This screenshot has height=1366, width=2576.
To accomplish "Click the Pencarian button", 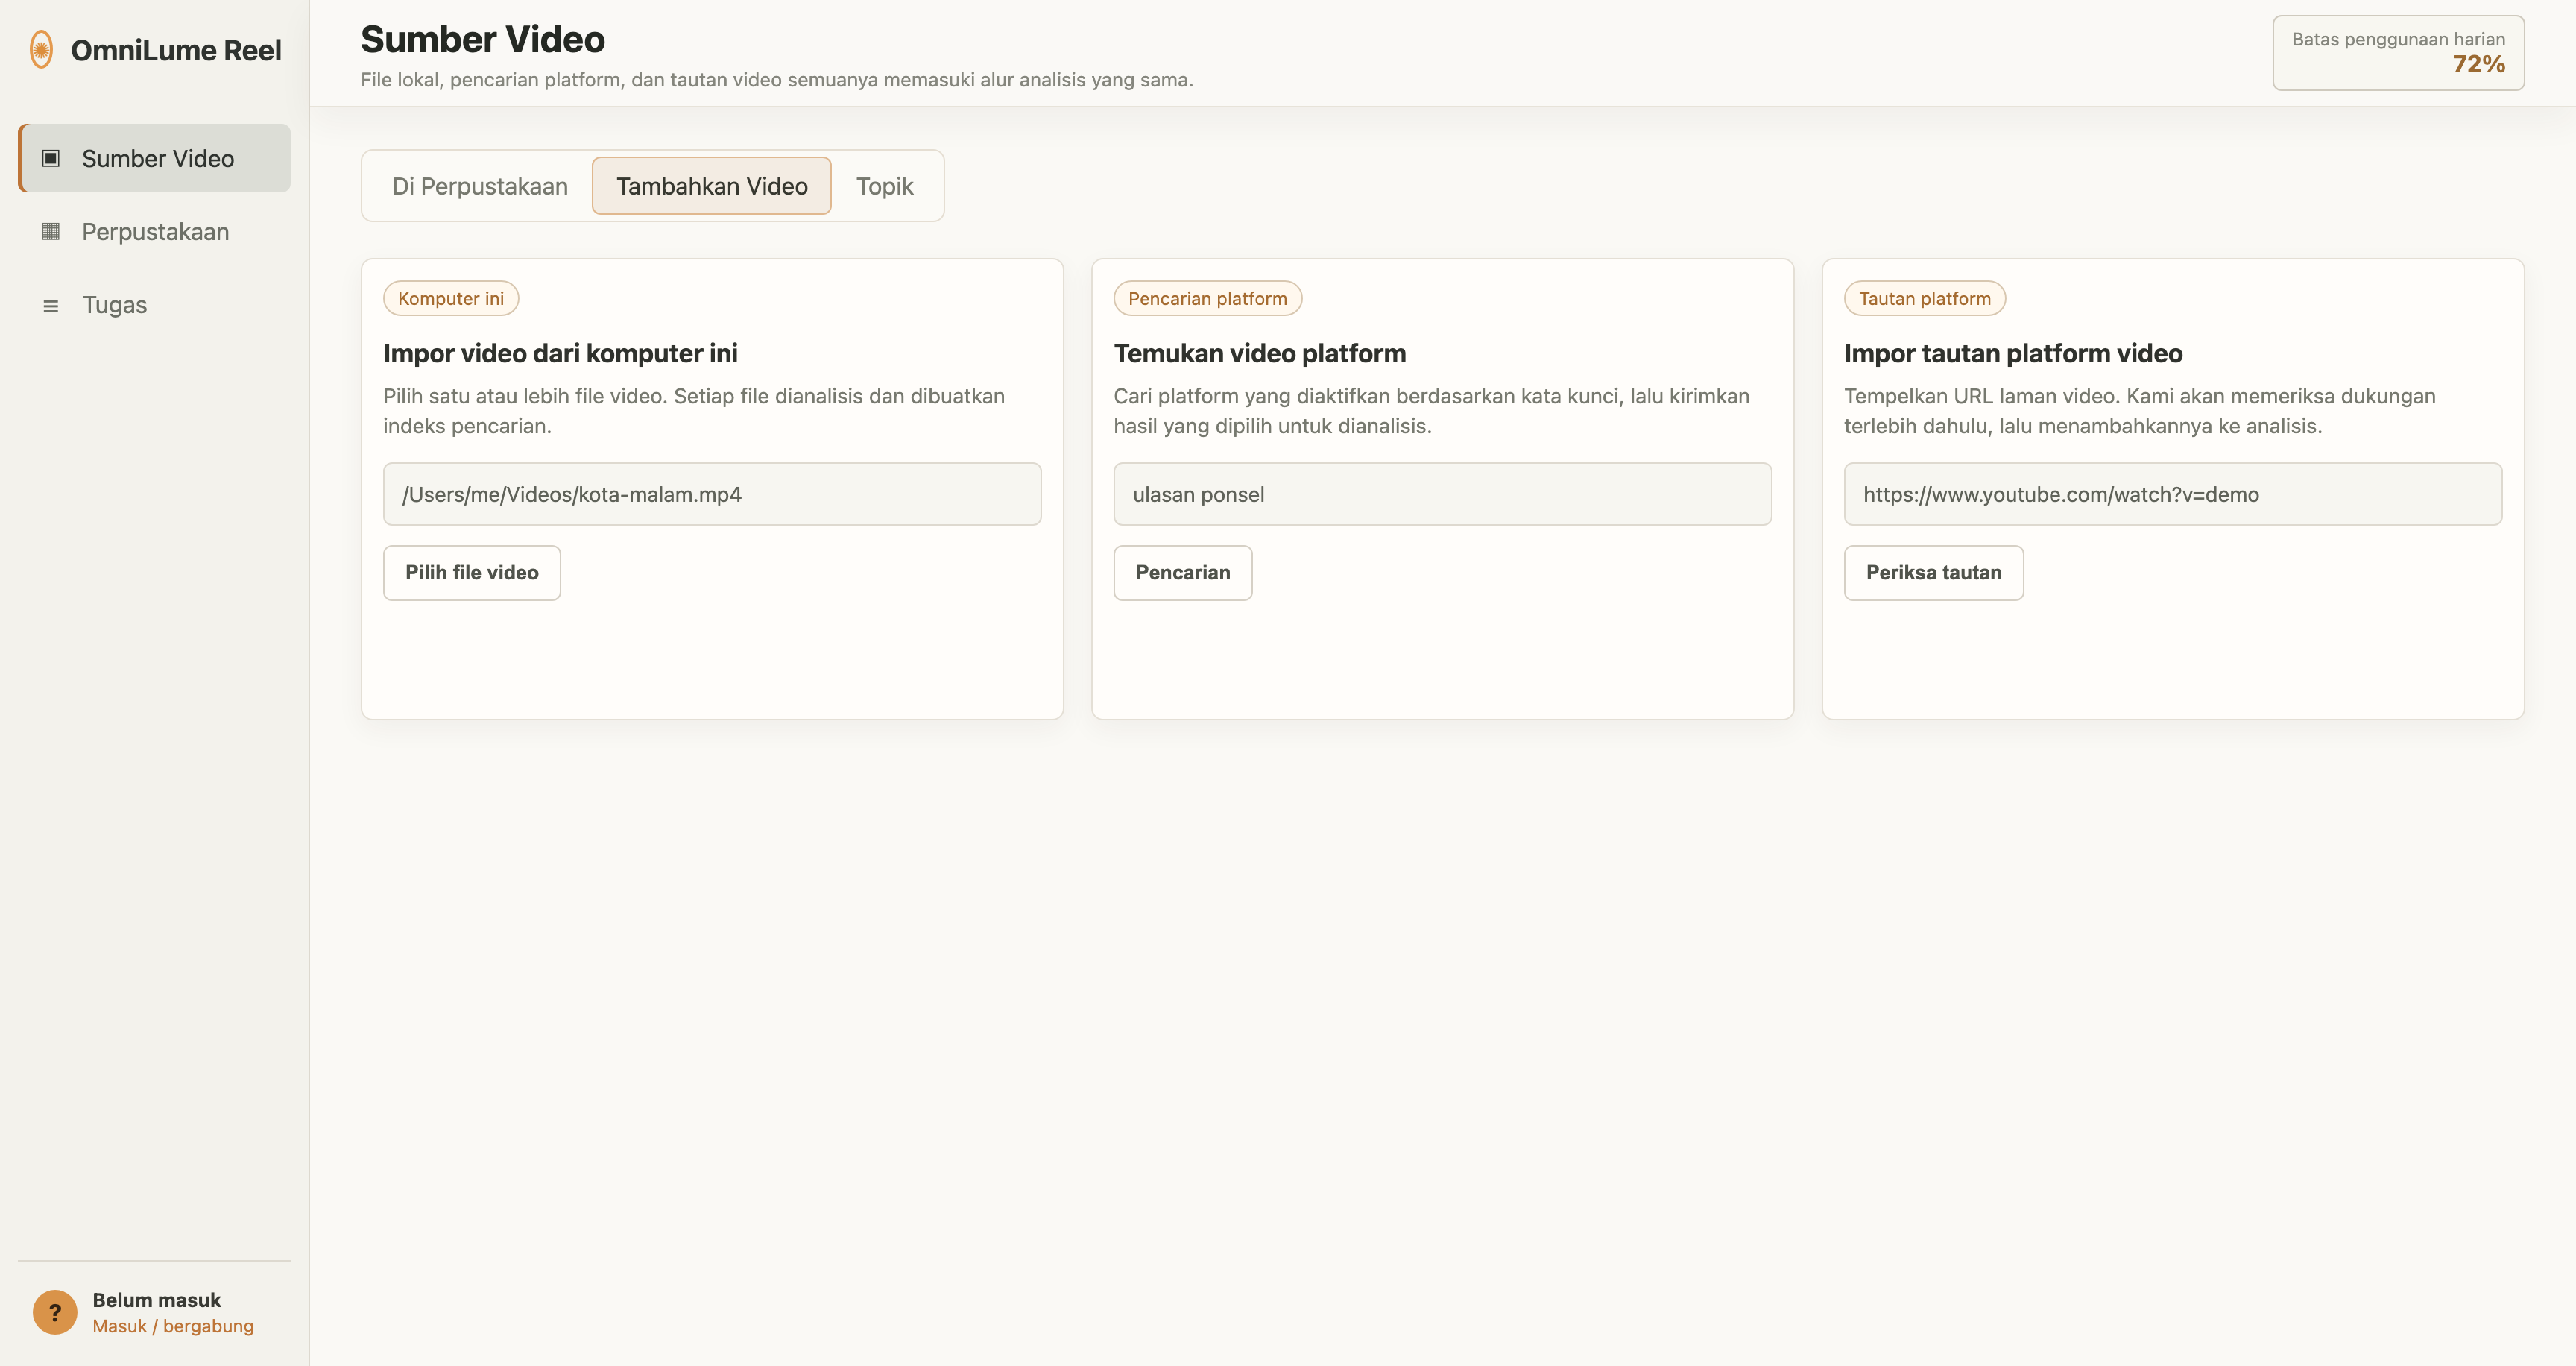I will pyautogui.click(x=1183, y=573).
